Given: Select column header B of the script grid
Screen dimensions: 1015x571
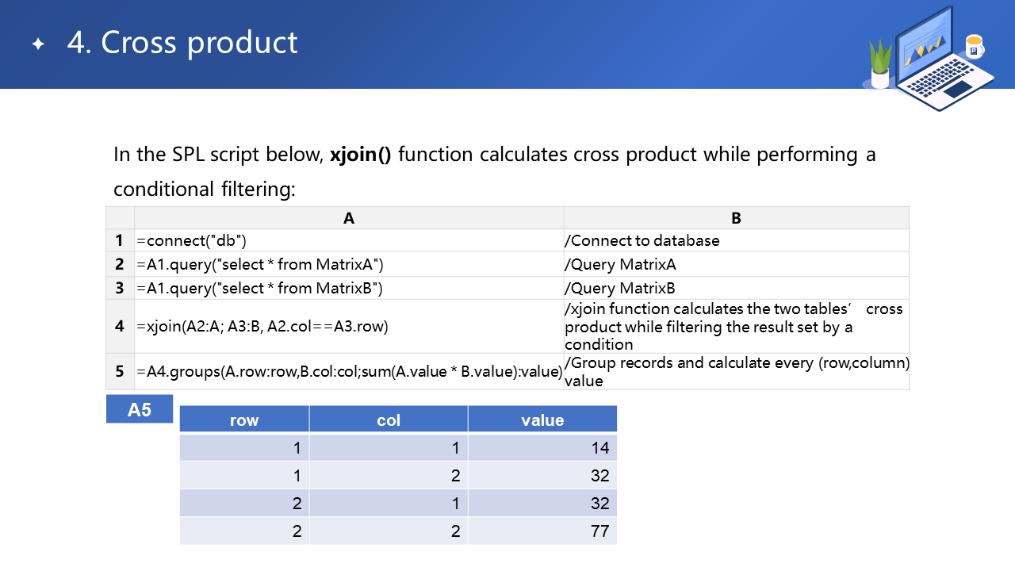Looking at the screenshot, I should coord(736,218).
